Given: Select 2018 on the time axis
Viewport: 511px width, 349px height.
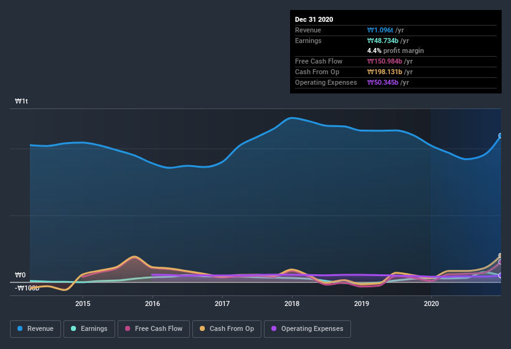Looking at the screenshot, I should (x=292, y=304).
